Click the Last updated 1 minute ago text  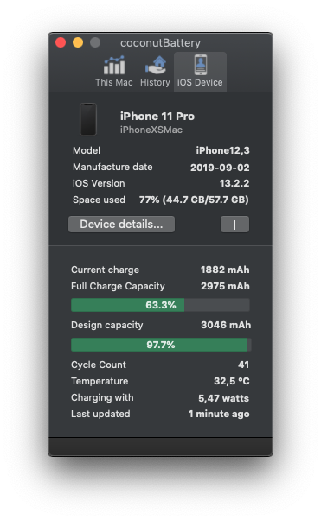coord(219,415)
